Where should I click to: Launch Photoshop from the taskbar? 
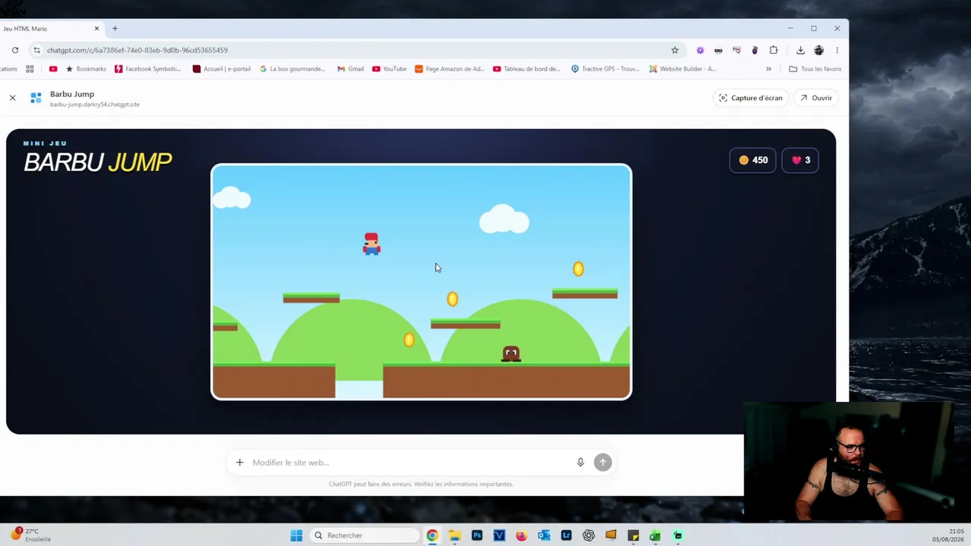(x=476, y=535)
